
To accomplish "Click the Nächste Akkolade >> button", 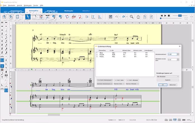I will point(132,84).
